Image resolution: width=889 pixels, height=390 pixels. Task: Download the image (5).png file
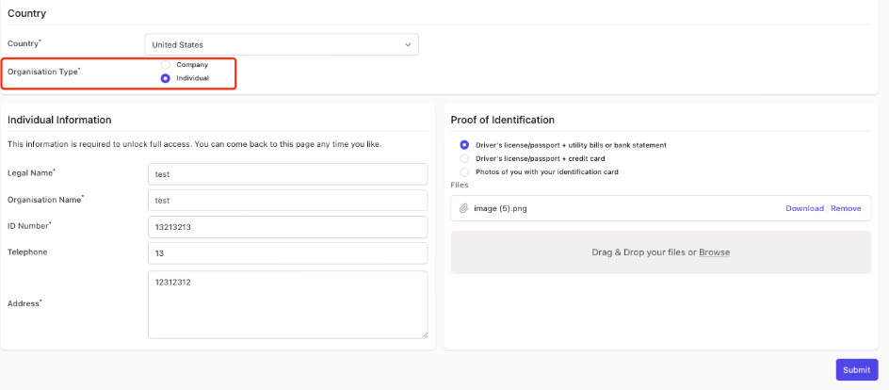[804, 208]
